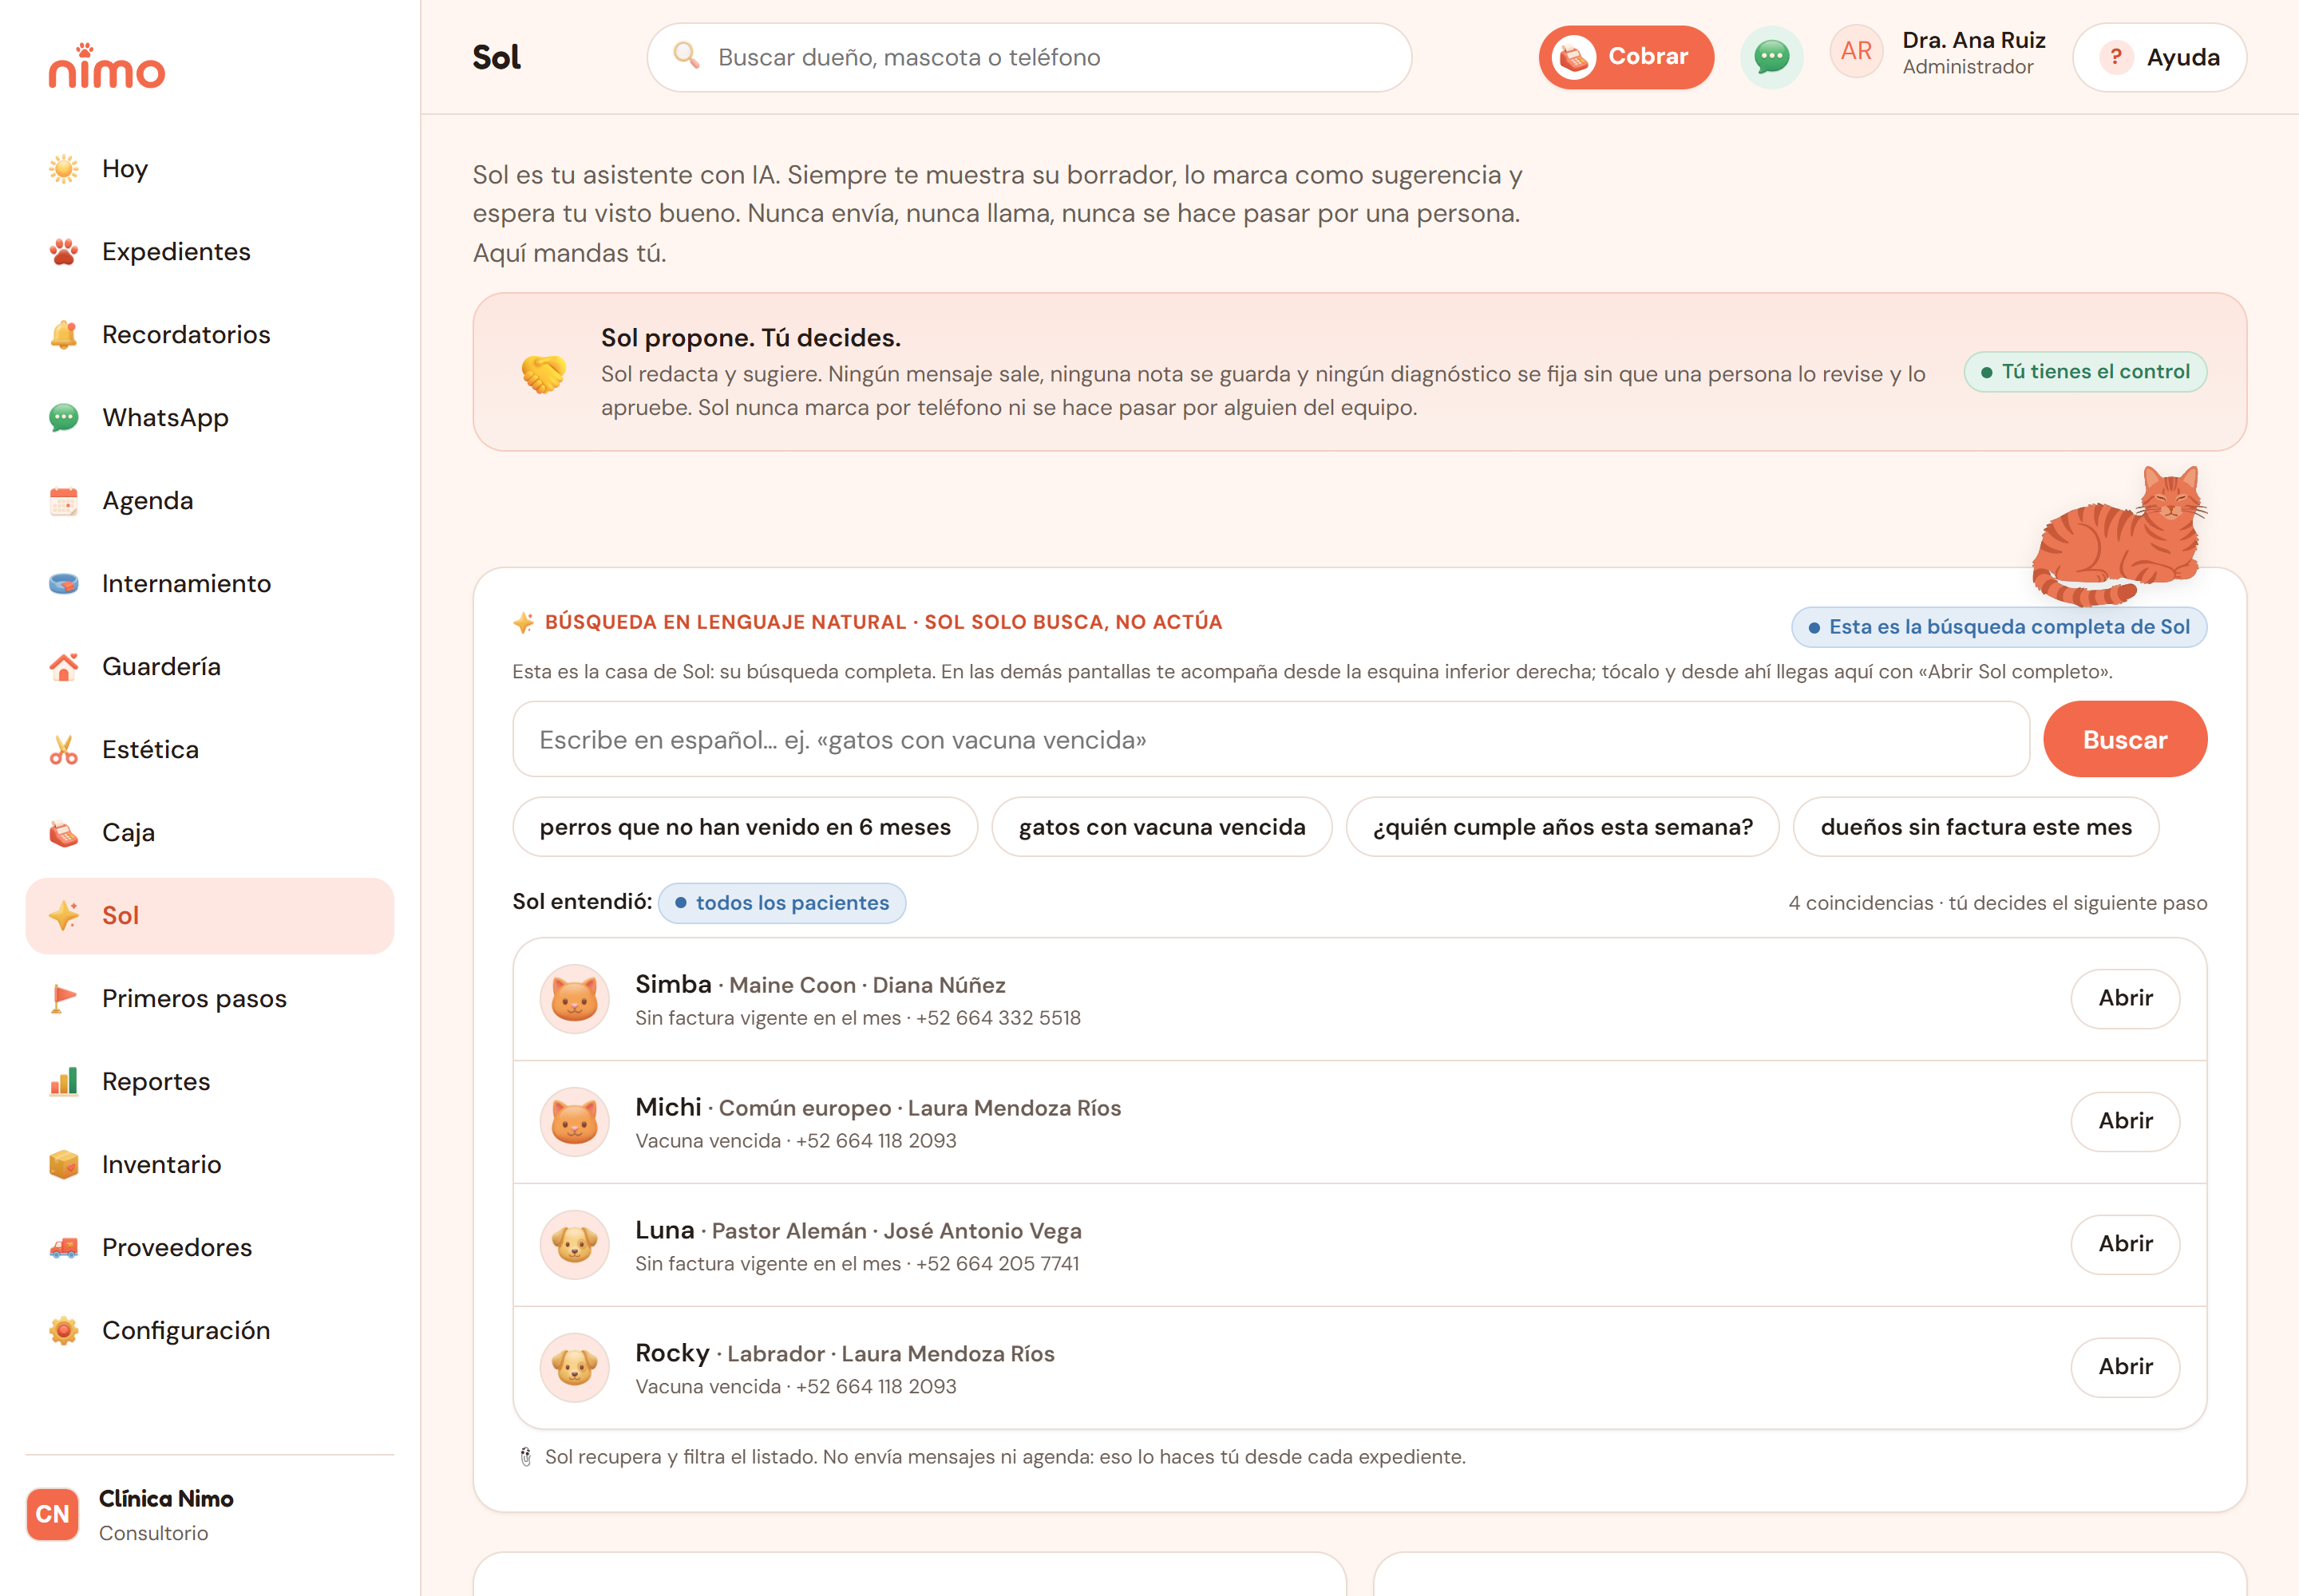Pick suggestion 'dueños sin factura este mes'

pos(1976,828)
